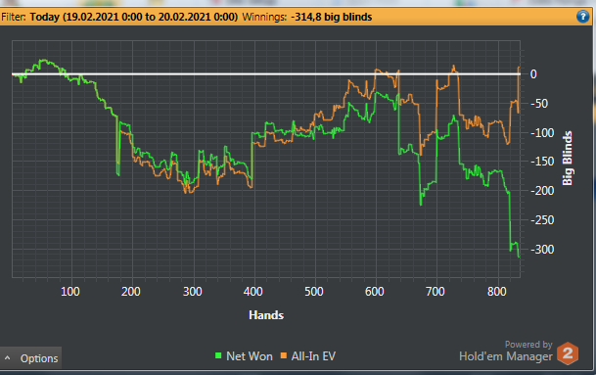Click the filter date range text

point(134,17)
